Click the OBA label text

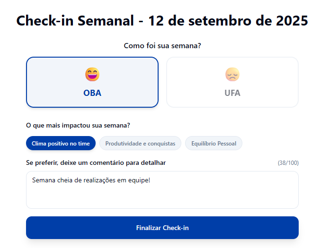pos(92,93)
